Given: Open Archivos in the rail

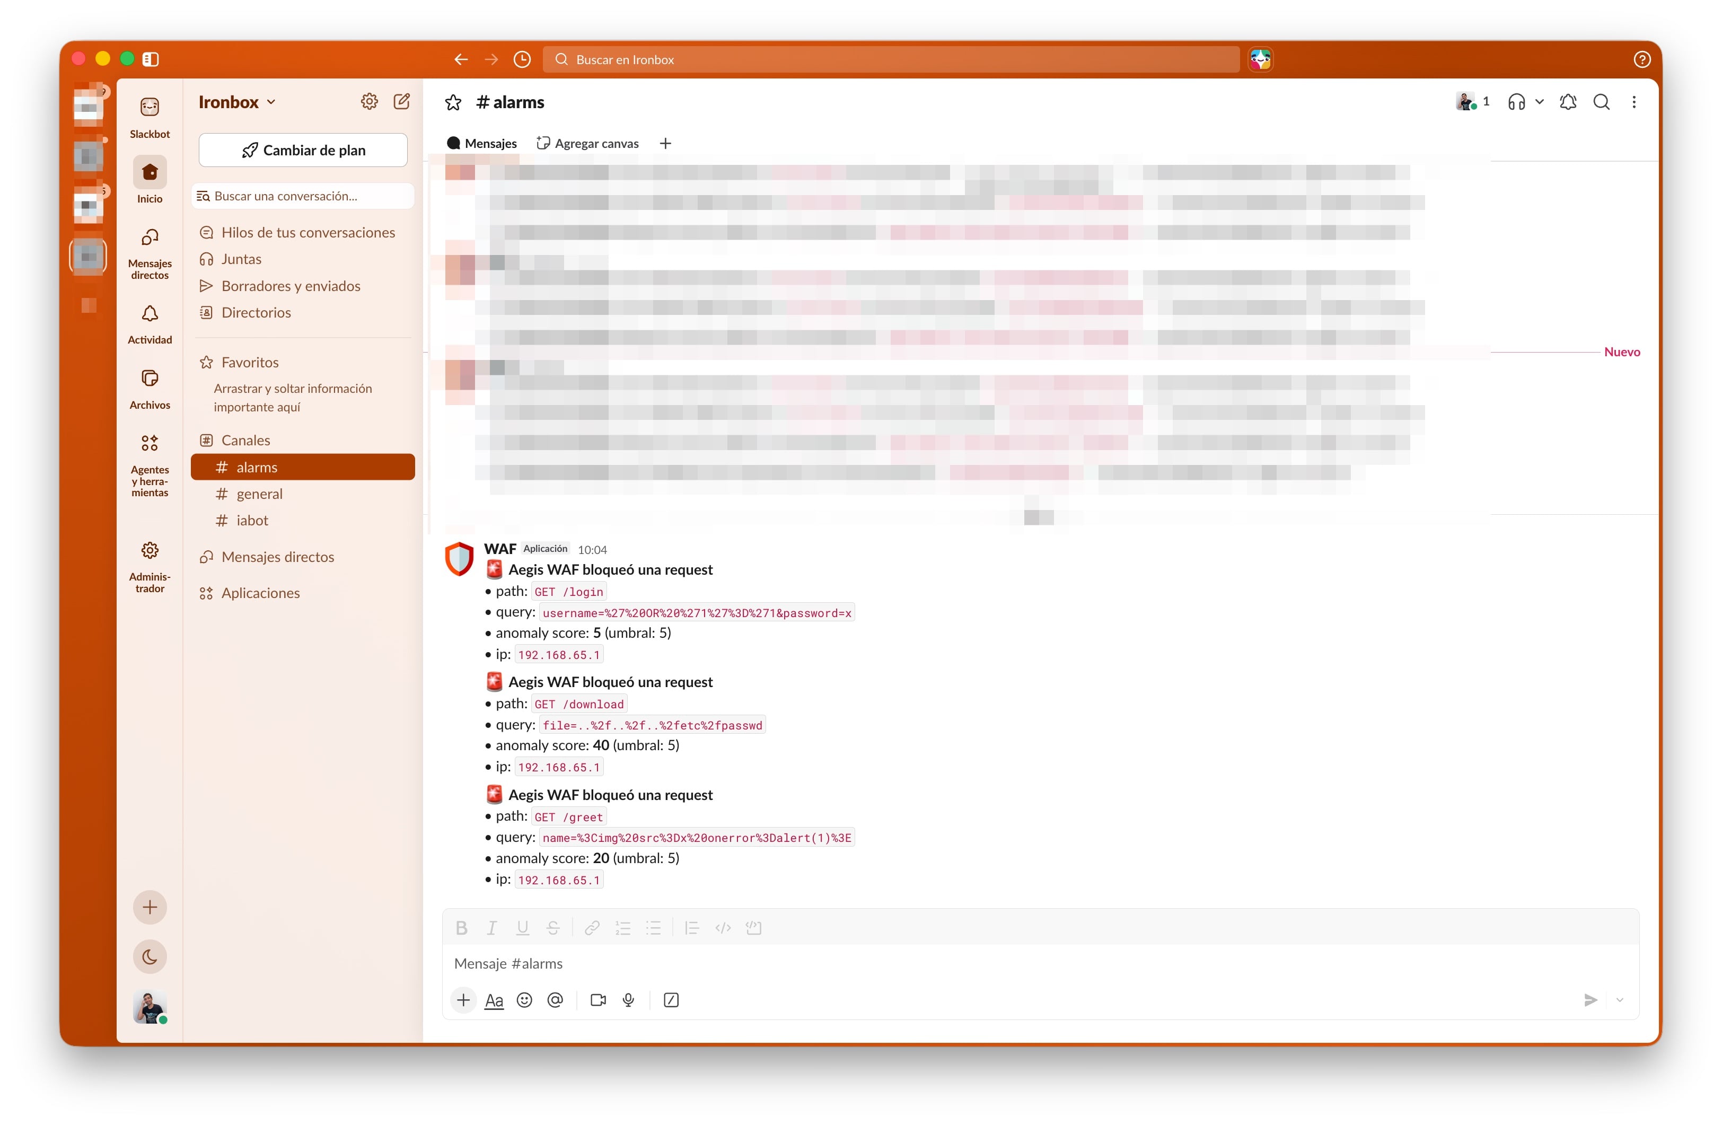Looking at the screenshot, I should point(150,389).
